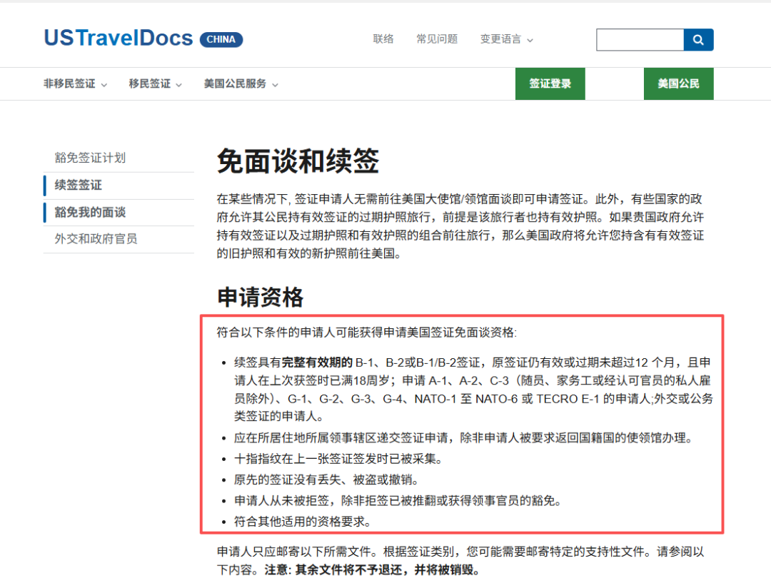The width and height of the screenshot is (771, 588).
Task: Select 外交和政府官员 in the sidebar
Action: click(96, 239)
